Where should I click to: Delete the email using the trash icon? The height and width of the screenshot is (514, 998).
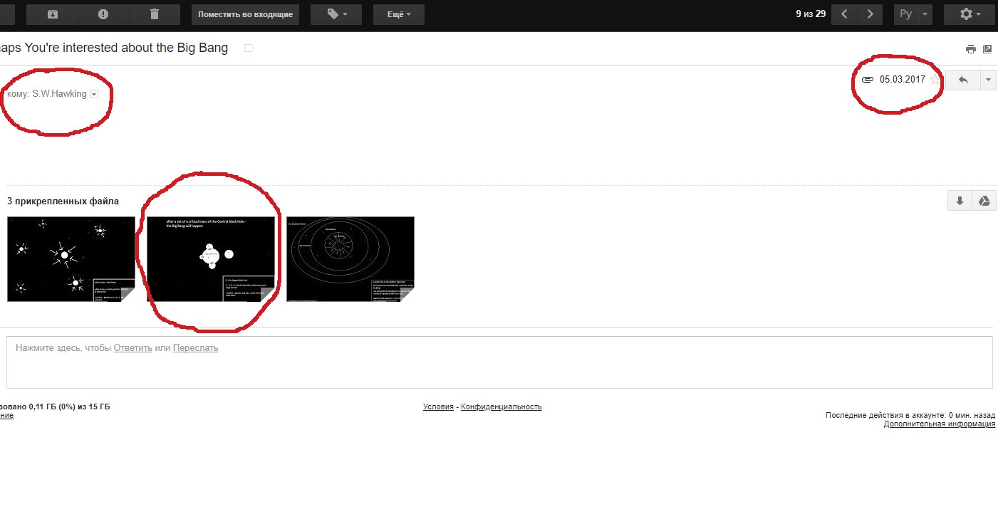(x=155, y=14)
